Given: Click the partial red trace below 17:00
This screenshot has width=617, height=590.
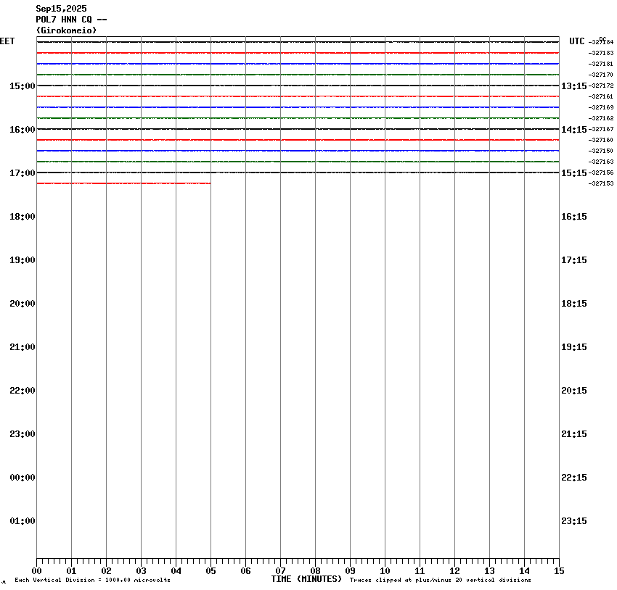Looking at the screenshot, I should (x=123, y=183).
